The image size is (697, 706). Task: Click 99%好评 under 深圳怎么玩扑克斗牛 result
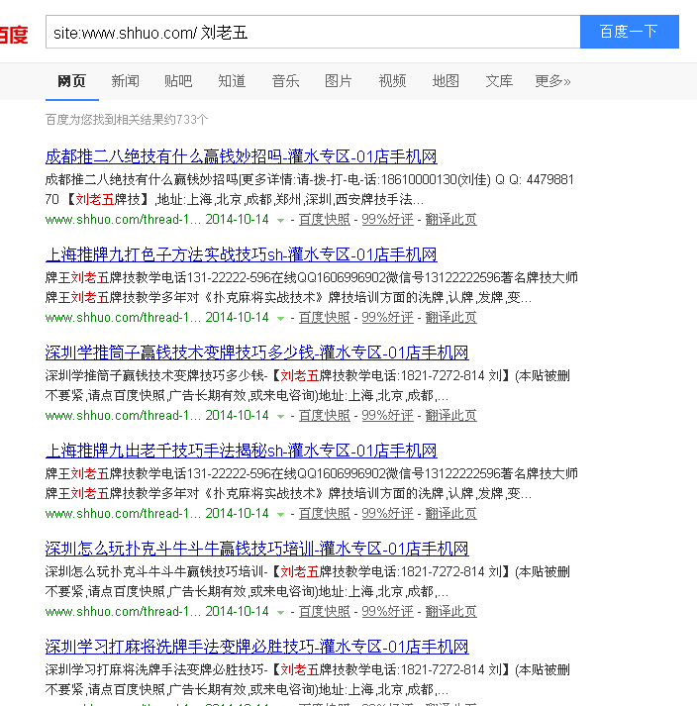tap(387, 612)
